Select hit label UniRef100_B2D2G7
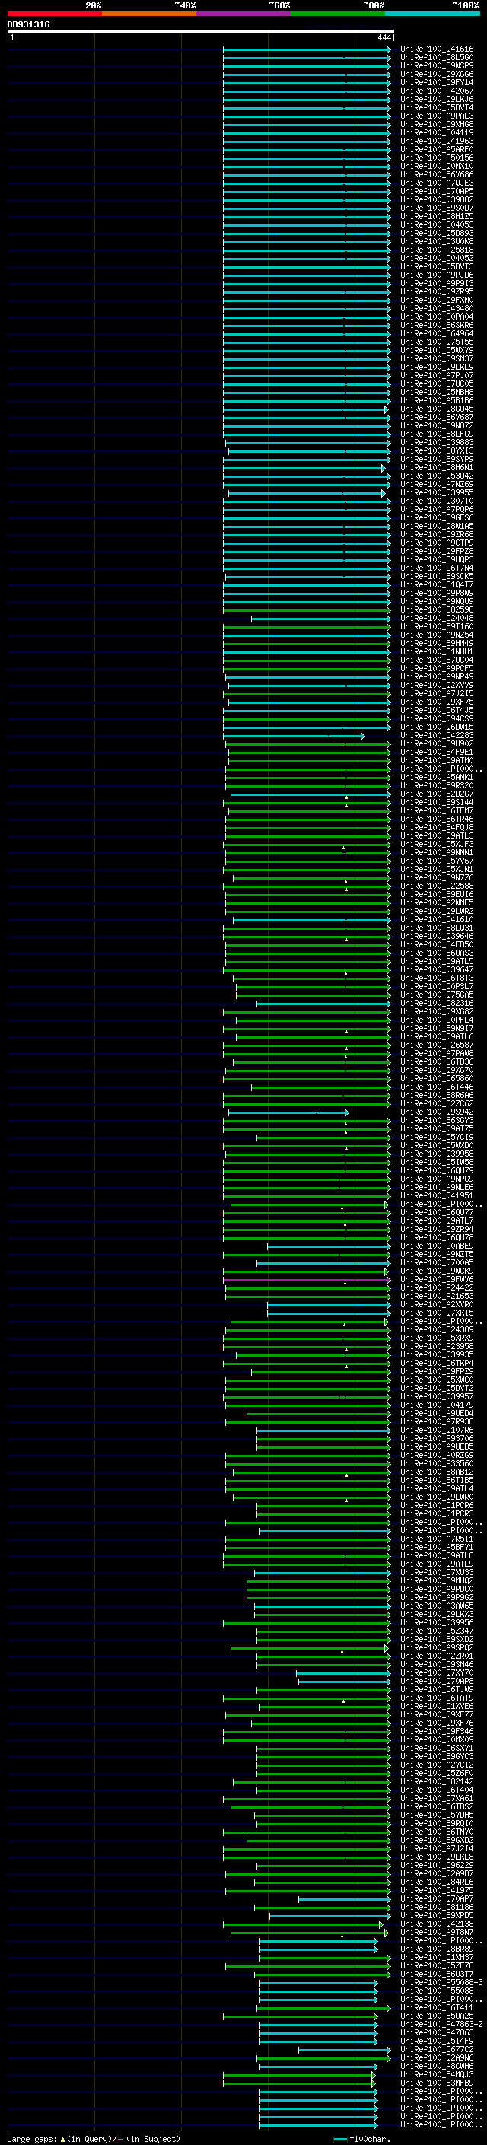 [x=436, y=794]
